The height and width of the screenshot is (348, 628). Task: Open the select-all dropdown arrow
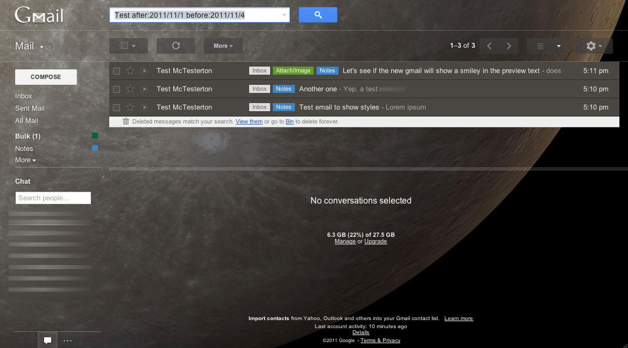pos(134,46)
